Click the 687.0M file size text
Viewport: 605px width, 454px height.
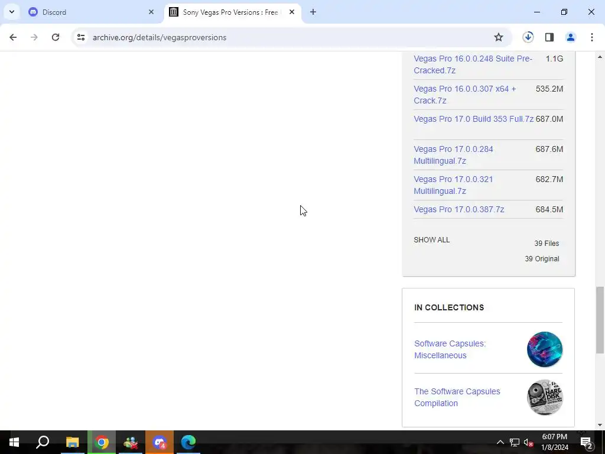(x=549, y=119)
